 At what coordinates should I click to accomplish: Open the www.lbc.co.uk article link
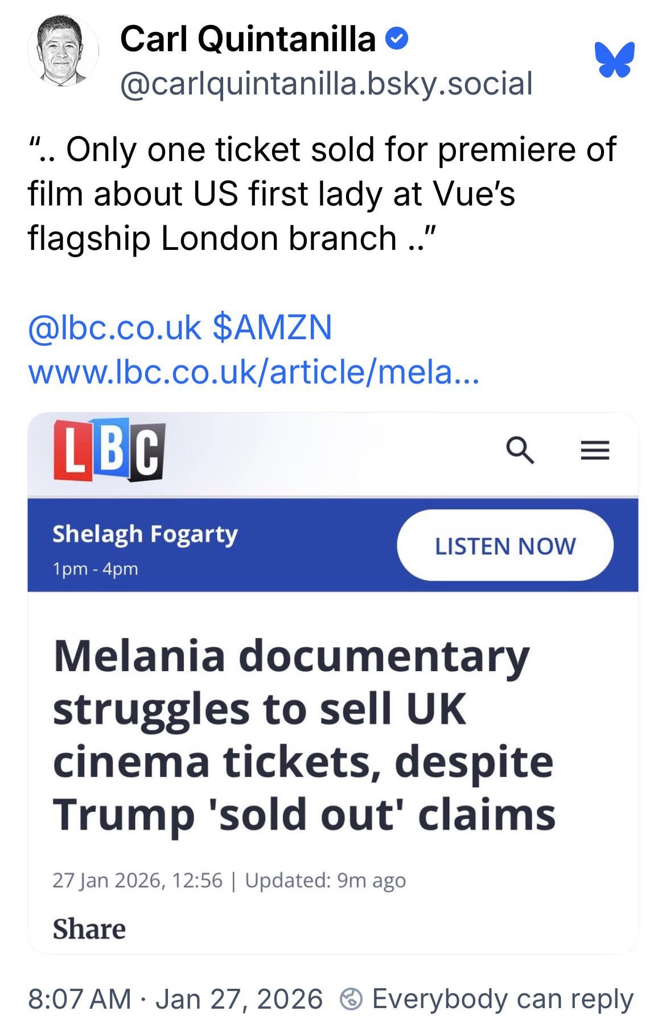coord(254,372)
